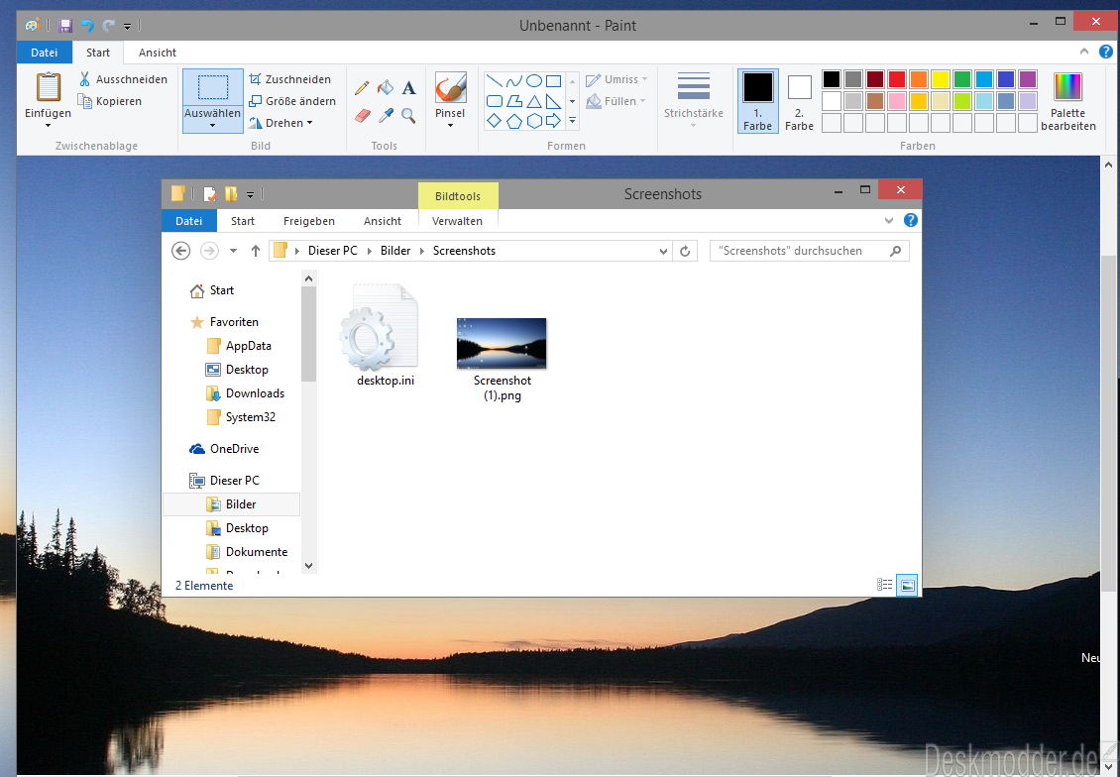This screenshot has height=777, width=1120.
Task: Click Kopieren in Paint ribbon
Action: [110, 101]
